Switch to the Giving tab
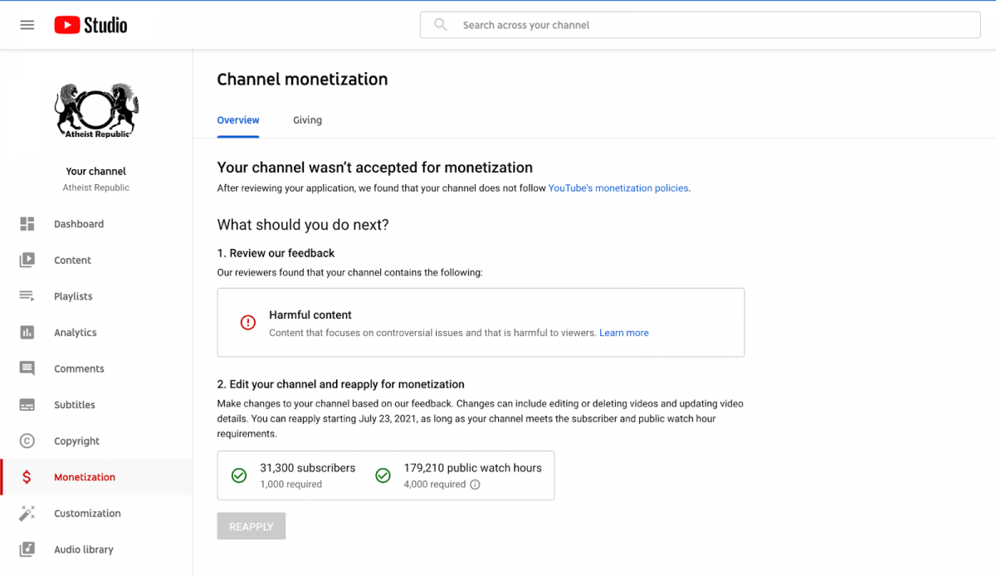 pyautogui.click(x=307, y=120)
